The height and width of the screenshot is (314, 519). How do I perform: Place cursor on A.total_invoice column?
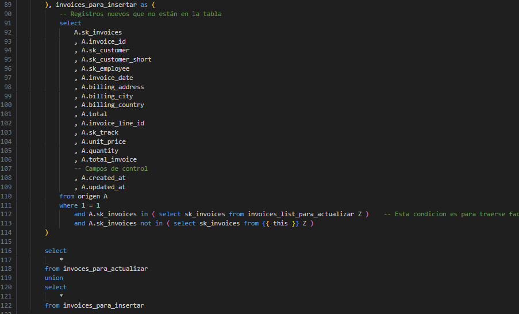point(109,159)
